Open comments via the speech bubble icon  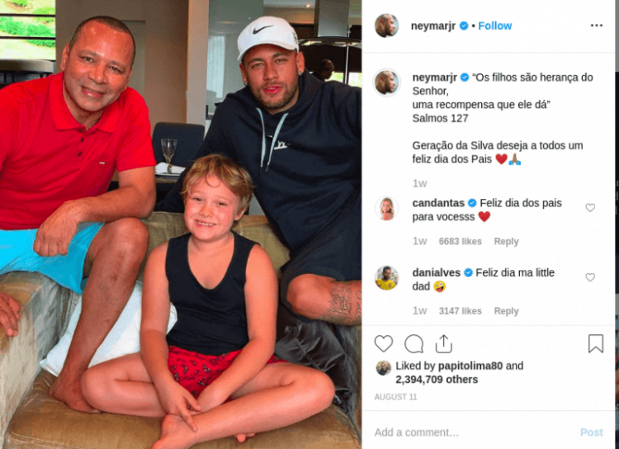413,343
